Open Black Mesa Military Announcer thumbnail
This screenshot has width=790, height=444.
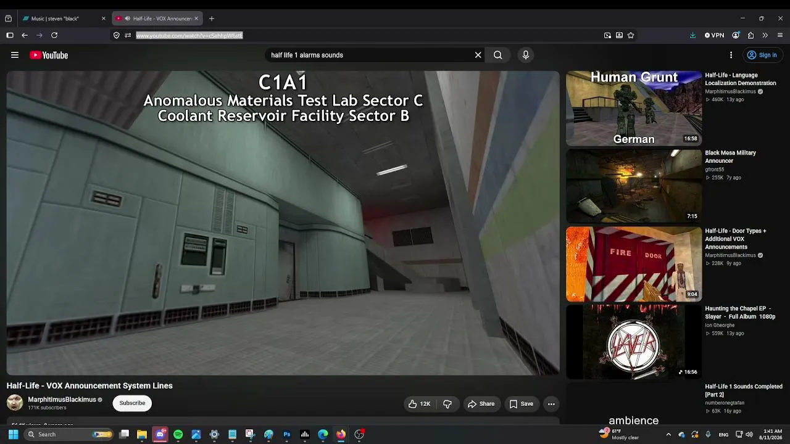coord(634,186)
